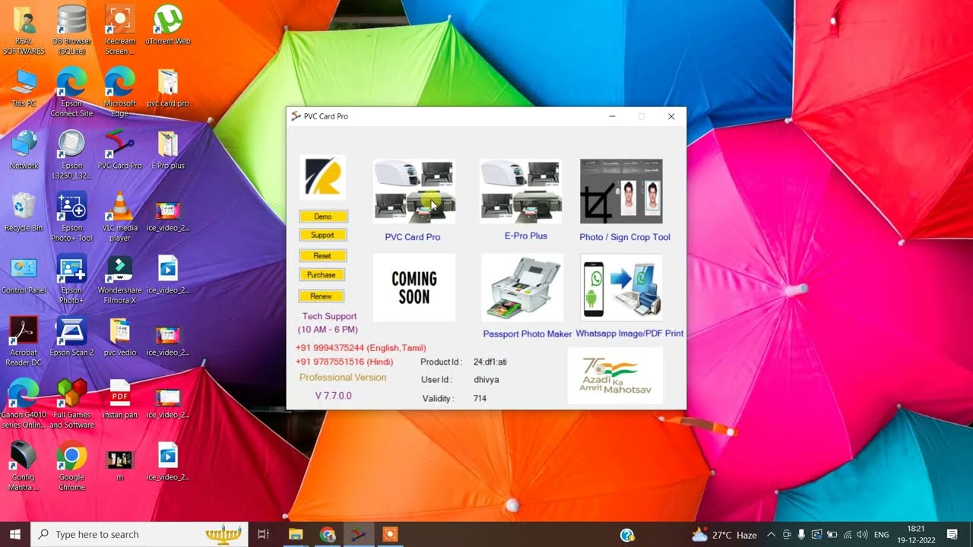Select Network desktop icon

click(x=24, y=150)
